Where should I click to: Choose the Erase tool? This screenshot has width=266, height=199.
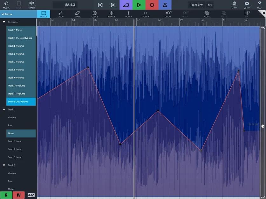pos(77,14)
